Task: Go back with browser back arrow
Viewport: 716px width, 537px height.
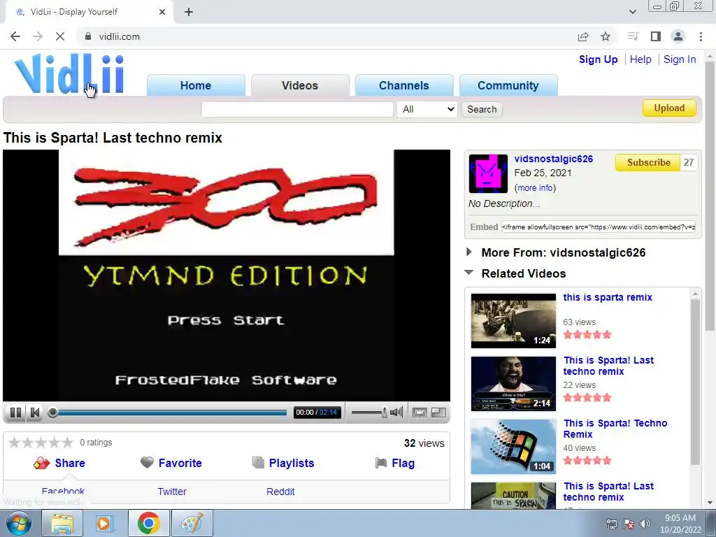Action: click(x=15, y=36)
